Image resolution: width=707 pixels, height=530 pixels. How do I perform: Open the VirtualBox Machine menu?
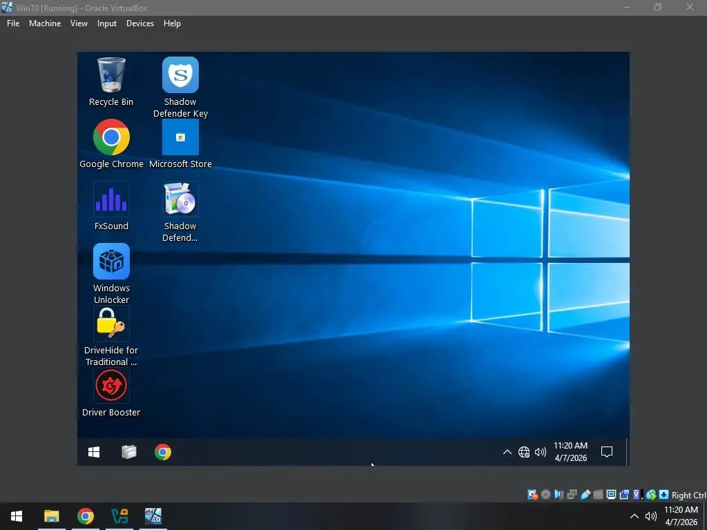pos(45,23)
